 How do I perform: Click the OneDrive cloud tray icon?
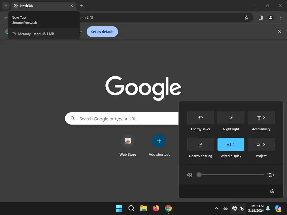pyautogui.click(x=226, y=208)
